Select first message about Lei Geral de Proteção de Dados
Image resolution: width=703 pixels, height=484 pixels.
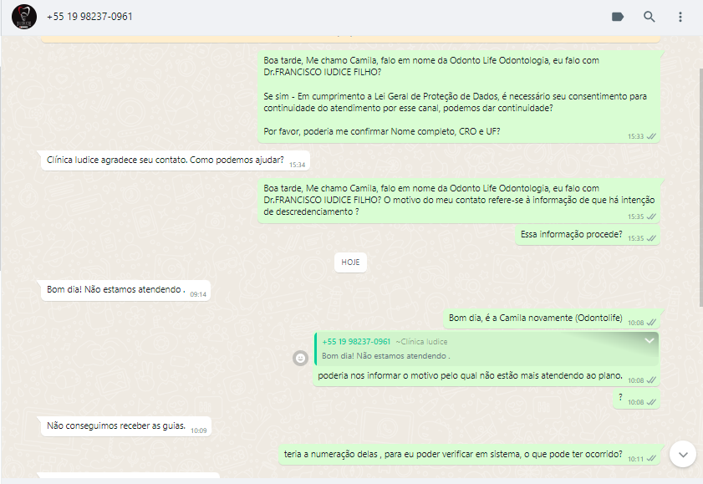click(459, 97)
